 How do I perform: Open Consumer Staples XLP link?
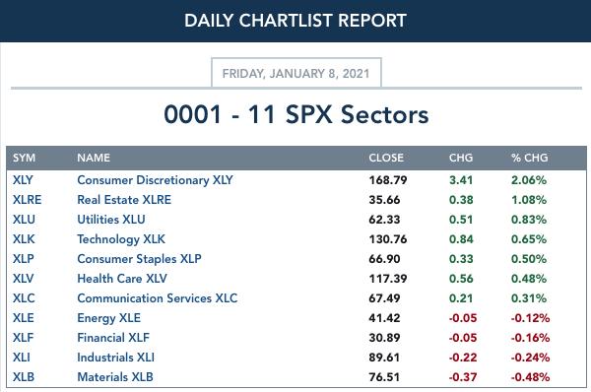[x=139, y=259]
